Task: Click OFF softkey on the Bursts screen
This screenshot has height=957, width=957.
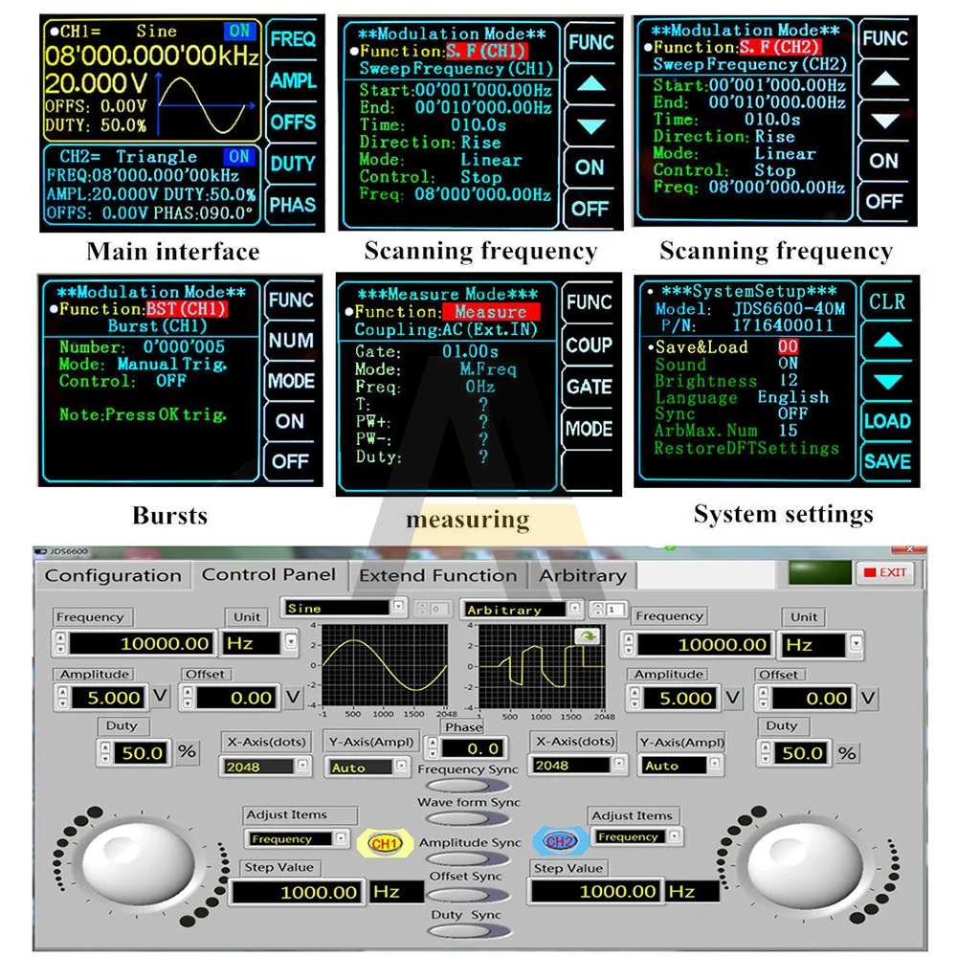Action: [x=291, y=461]
